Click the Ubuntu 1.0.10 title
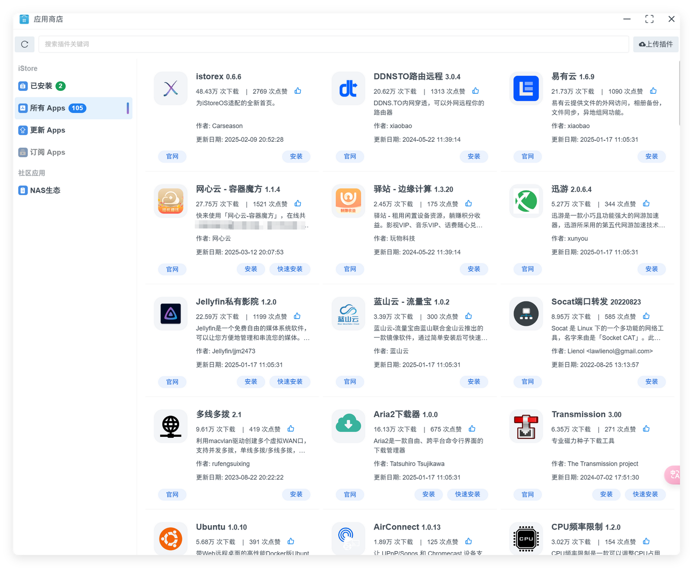Screen dimensions: 693x568 221,527
